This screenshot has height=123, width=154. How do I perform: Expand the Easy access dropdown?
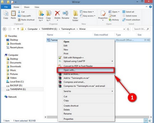95,16
